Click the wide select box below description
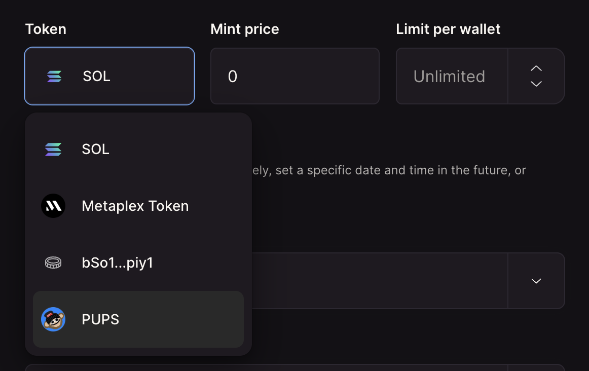This screenshot has width=589, height=371. pos(380,281)
